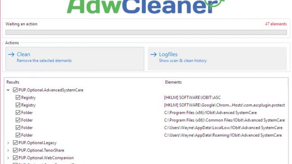Uncheck Folder entry for AppData\LocalLow/IObit
The image size is (292, 164).
(18, 128)
